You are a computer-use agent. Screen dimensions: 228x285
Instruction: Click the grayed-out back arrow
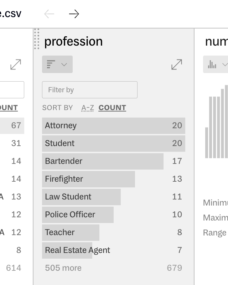[x=49, y=14]
